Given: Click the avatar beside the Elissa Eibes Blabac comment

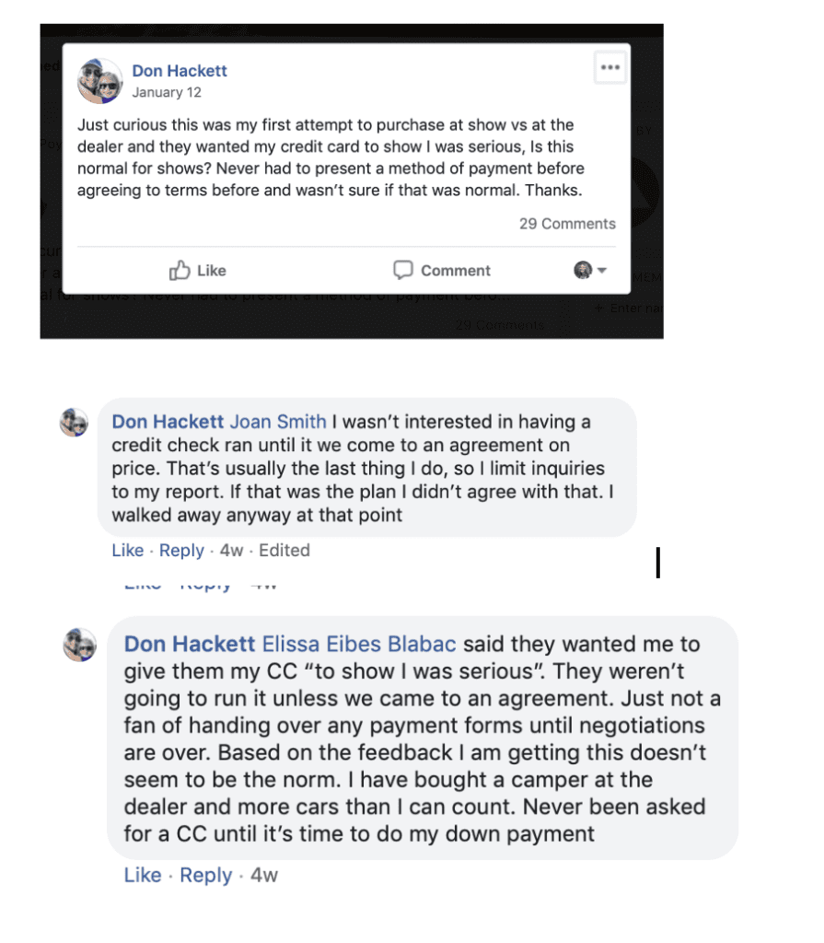Looking at the screenshot, I should click(x=80, y=644).
